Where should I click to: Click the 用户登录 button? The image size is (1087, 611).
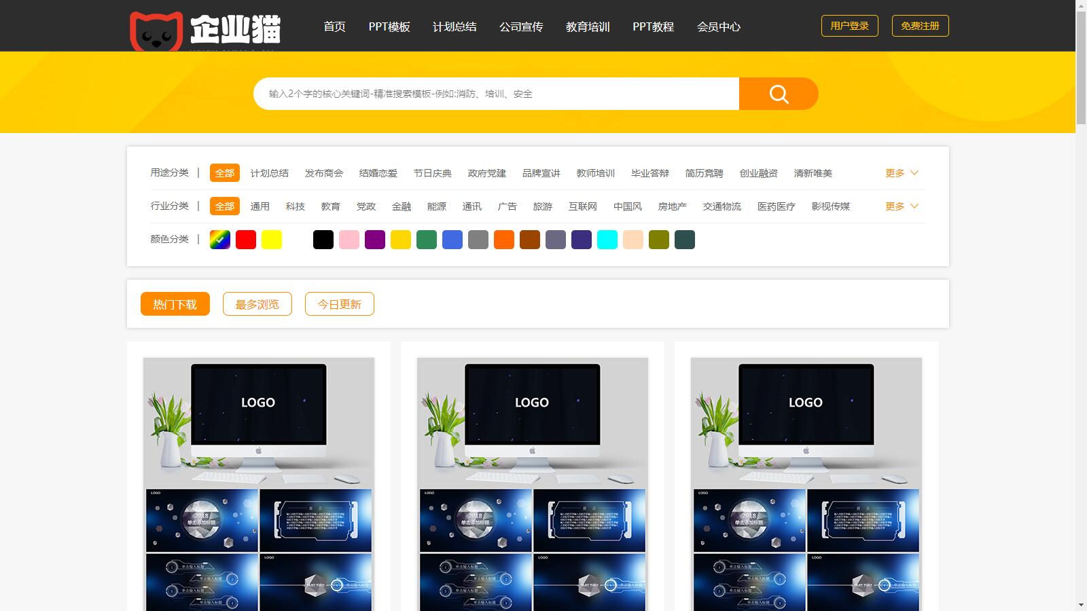tap(849, 26)
